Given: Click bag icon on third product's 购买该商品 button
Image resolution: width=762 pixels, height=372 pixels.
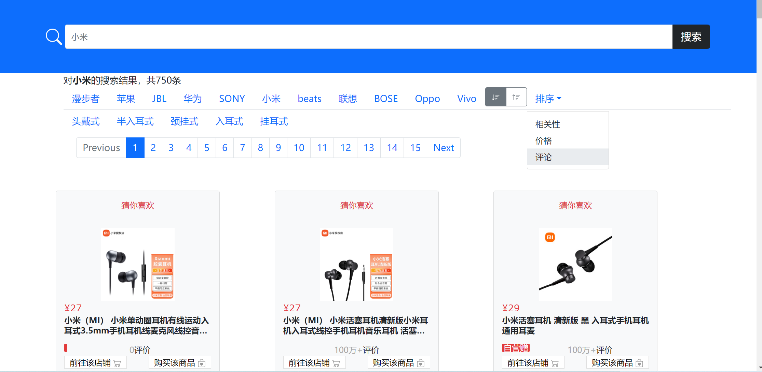Looking at the screenshot, I should coord(640,363).
